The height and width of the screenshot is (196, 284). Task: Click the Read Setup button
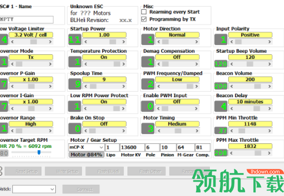tap(23, 171)
